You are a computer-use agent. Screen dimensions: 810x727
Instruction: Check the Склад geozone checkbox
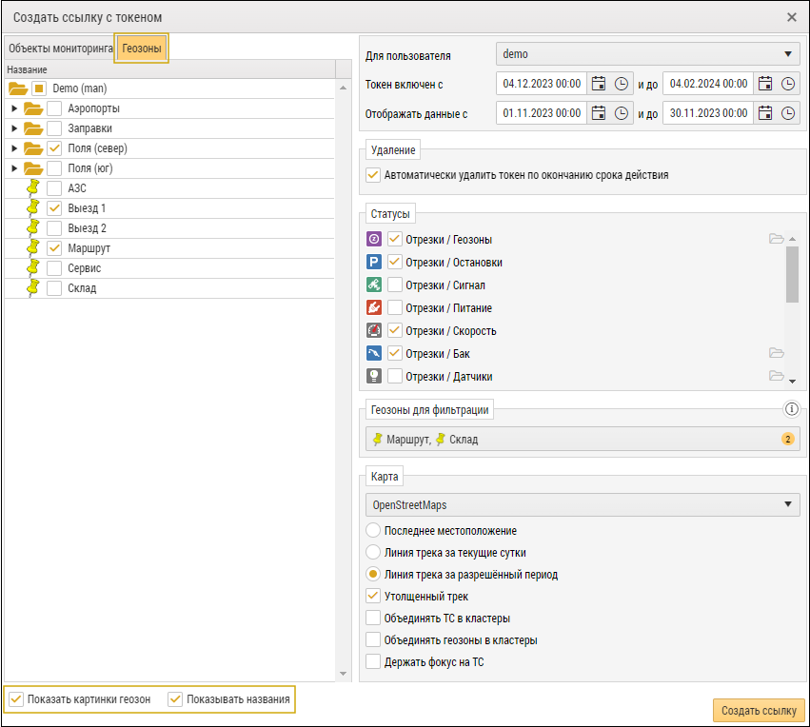(x=54, y=288)
